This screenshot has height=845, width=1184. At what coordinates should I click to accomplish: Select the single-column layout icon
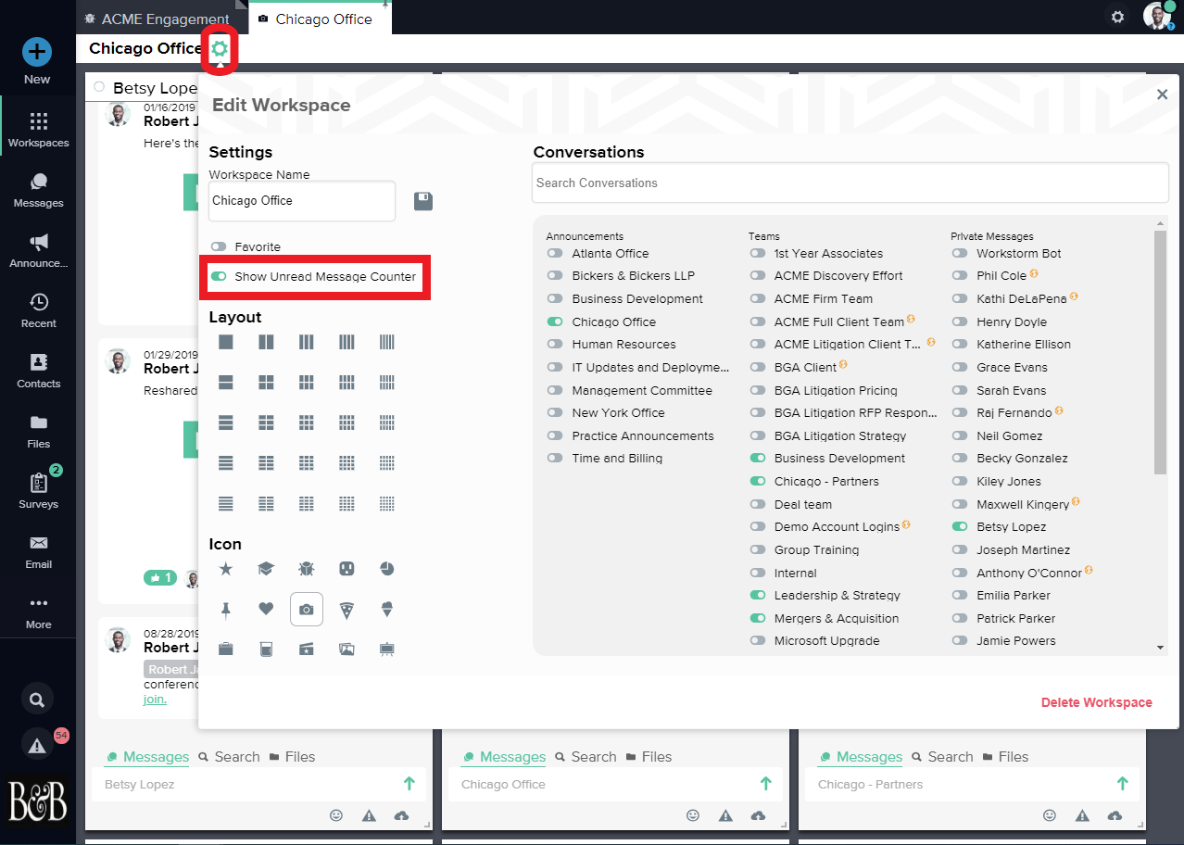coord(225,342)
